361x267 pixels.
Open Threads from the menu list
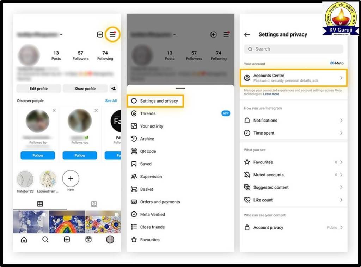(148, 113)
